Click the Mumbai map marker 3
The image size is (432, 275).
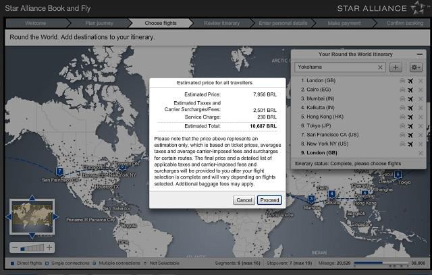tap(311, 199)
